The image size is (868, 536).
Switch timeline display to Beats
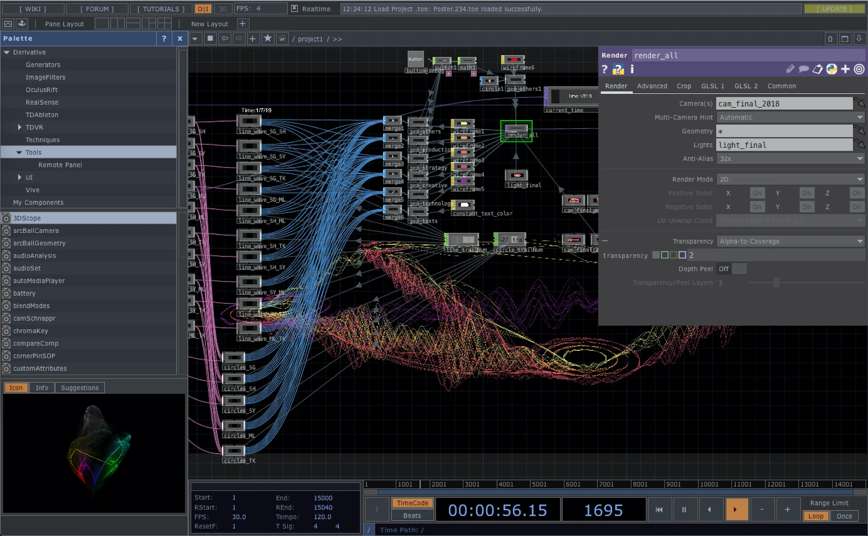412,516
